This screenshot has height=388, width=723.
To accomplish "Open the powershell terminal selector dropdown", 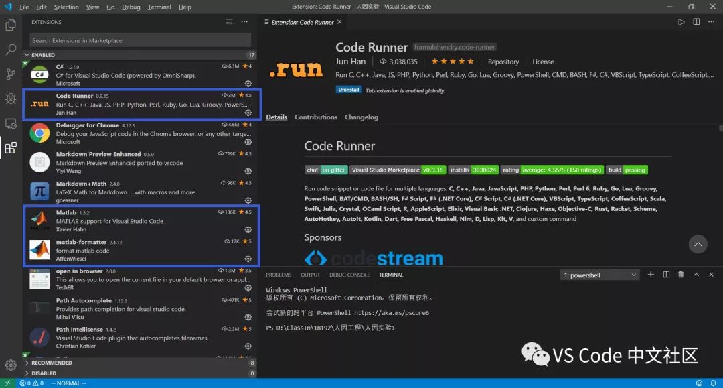I will coord(599,275).
